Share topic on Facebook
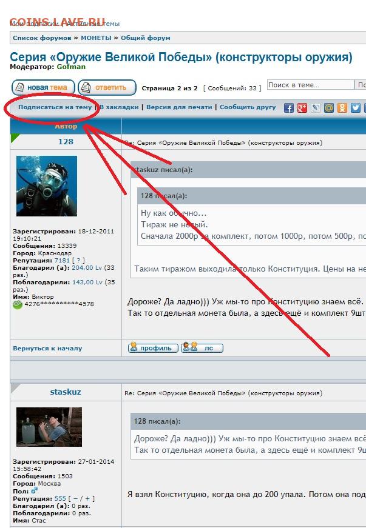The width and height of the screenshot is (366, 528). tap(288, 108)
